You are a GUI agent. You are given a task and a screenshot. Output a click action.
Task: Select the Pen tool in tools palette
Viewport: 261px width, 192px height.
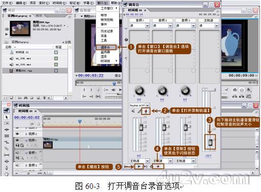7,168
